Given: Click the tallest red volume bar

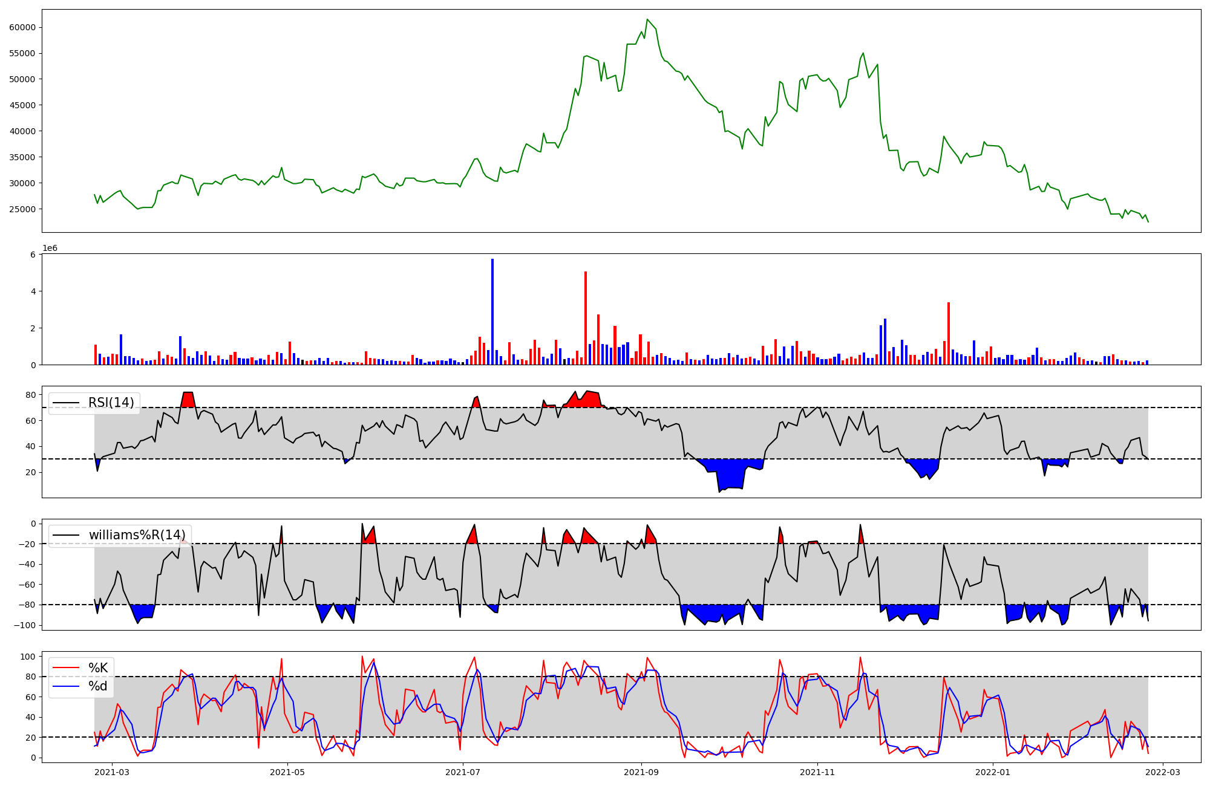Looking at the screenshot, I should coord(586,318).
